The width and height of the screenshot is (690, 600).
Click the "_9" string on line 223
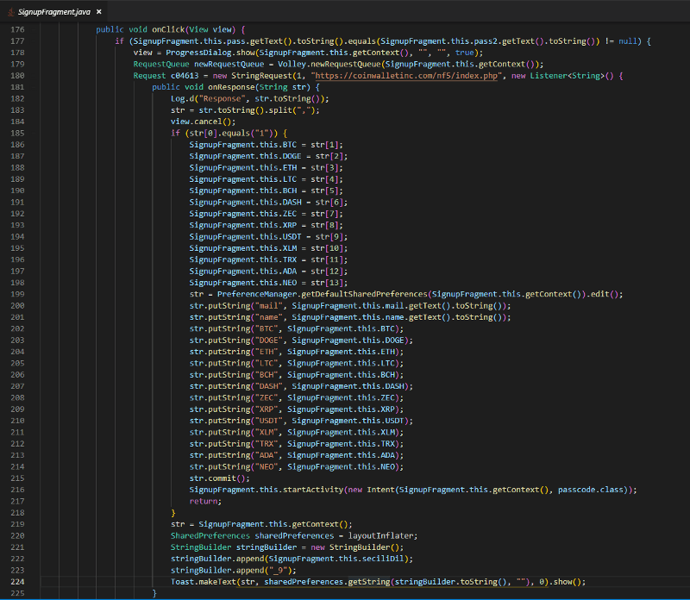point(277,571)
